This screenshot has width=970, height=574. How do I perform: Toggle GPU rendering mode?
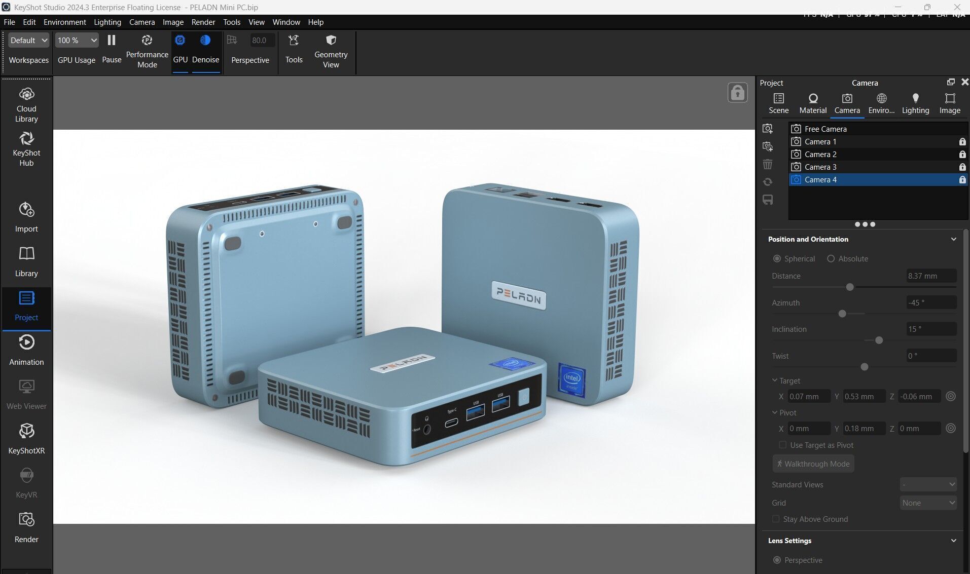point(180,49)
